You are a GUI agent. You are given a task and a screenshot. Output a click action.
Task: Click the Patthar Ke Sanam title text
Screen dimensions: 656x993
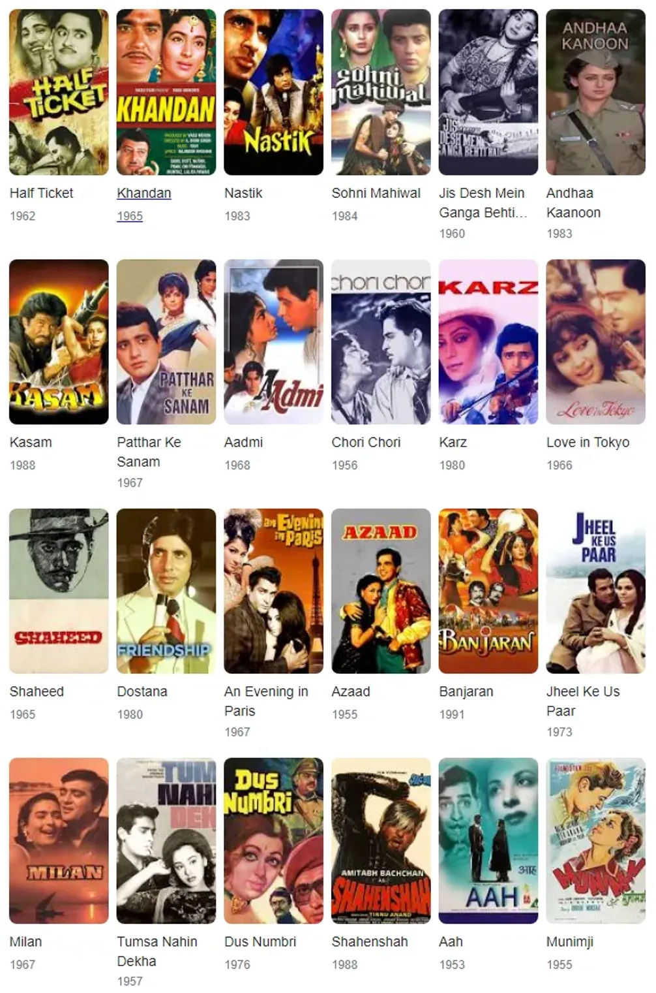(x=149, y=452)
